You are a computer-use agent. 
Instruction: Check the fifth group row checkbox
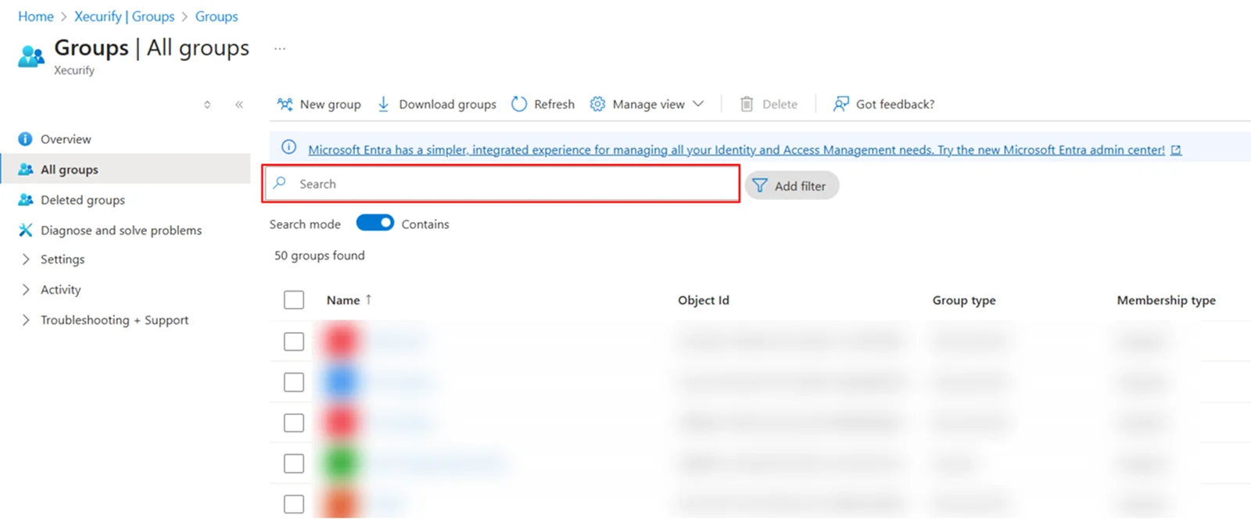pyautogui.click(x=294, y=504)
